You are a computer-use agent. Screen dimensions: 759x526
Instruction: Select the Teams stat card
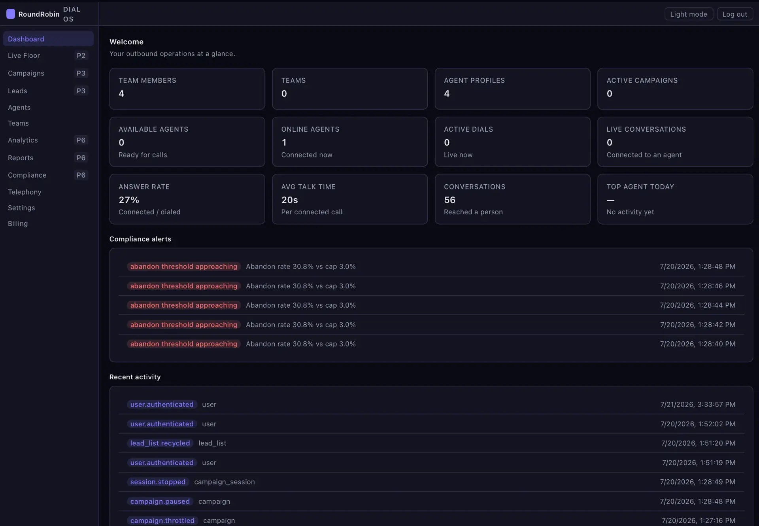coord(349,89)
